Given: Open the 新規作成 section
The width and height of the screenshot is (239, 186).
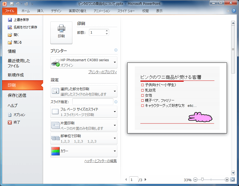Looking at the screenshot, I should point(16,75).
